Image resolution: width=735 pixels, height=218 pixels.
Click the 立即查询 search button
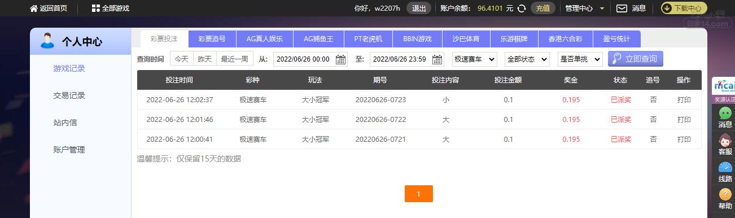coord(636,59)
